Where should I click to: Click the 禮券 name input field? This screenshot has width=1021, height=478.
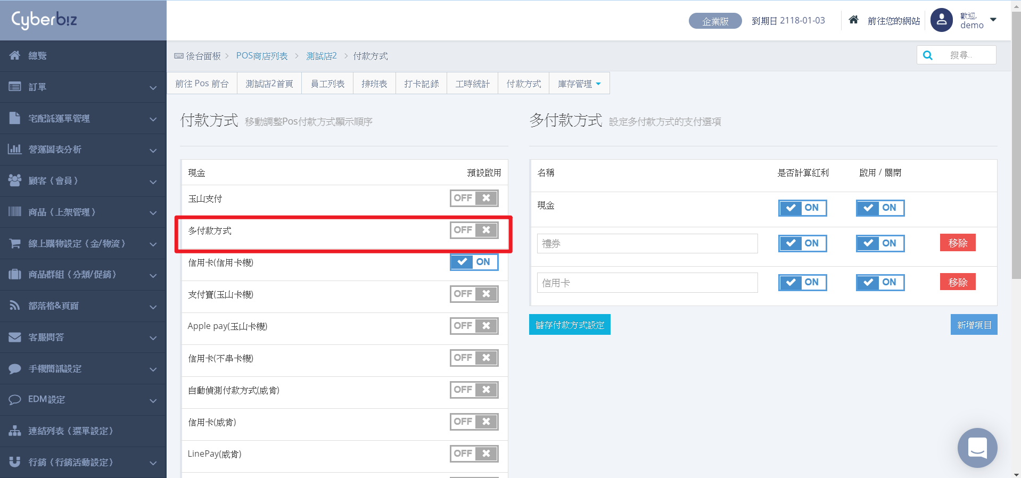pos(647,243)
